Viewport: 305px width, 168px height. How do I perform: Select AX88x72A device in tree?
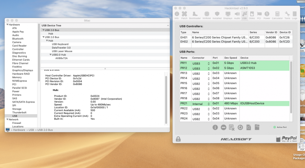[61, 58]
